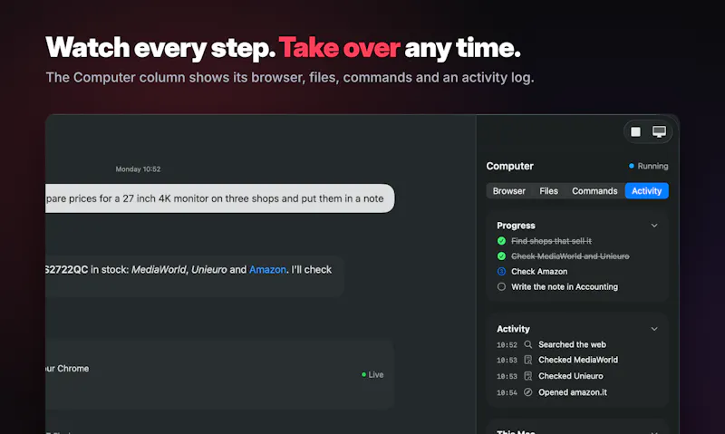Image resolution: width=725 pixels, height=434 pixels.
Task: Click the green check next to Check MediaWorld and Unieuro
Action: click(x=501, y=256)
